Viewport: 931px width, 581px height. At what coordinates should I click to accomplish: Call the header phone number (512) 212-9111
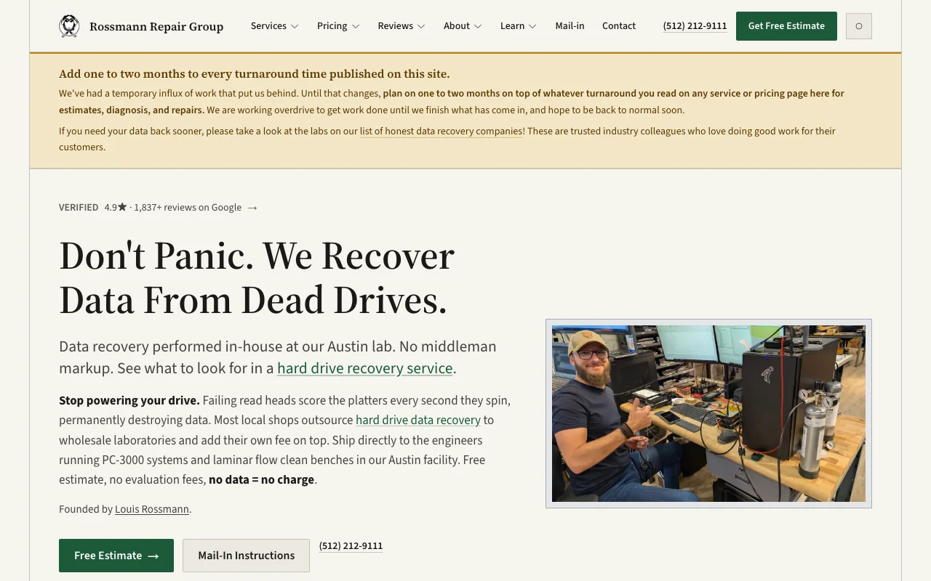pyautogui.click(x=695, y=26)
